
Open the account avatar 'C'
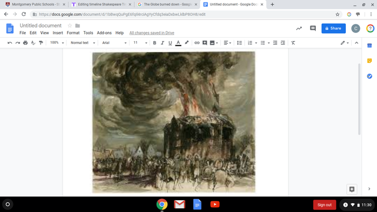[x=356, y=28]
